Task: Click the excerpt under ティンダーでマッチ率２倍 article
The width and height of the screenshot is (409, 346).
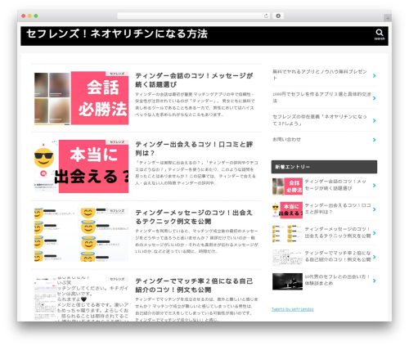Action: (196, 309)
